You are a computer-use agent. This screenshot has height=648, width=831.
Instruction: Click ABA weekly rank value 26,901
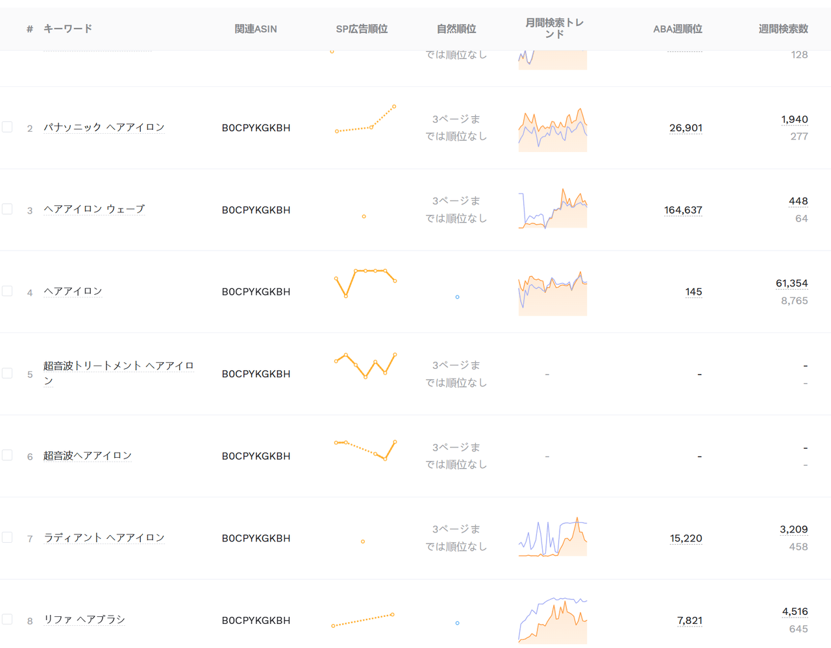(686, 128)
